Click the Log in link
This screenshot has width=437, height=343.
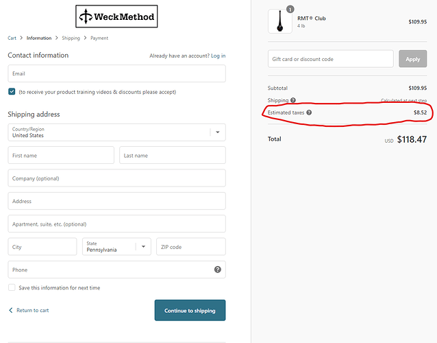(x=218, y=56)
